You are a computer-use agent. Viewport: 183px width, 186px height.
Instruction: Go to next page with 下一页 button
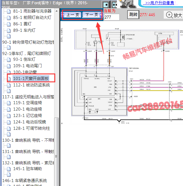pos(92,15)
